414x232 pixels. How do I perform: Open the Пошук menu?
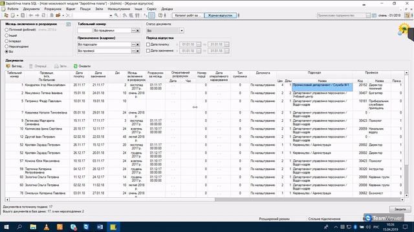[x=85, y=9]
